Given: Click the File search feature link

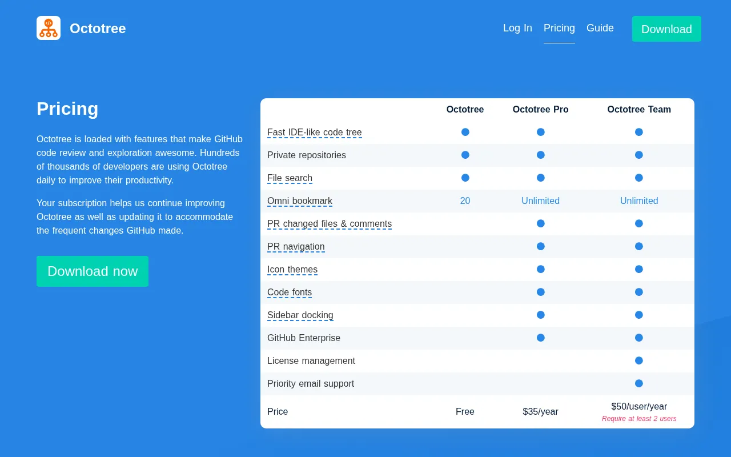Looking at the screenshot, I should [290, 178].
